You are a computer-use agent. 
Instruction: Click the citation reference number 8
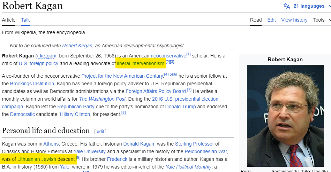click(x=123, y=113)
